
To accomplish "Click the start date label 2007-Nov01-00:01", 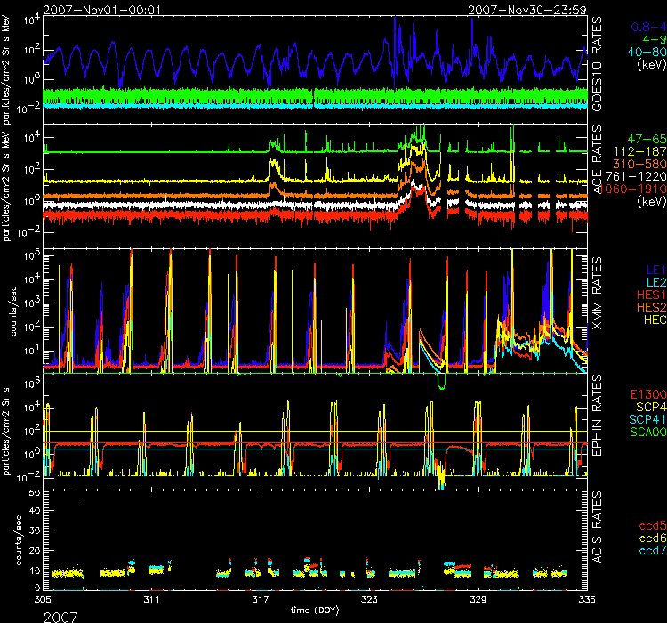I will pyautogui.click(x=102, y=10).
